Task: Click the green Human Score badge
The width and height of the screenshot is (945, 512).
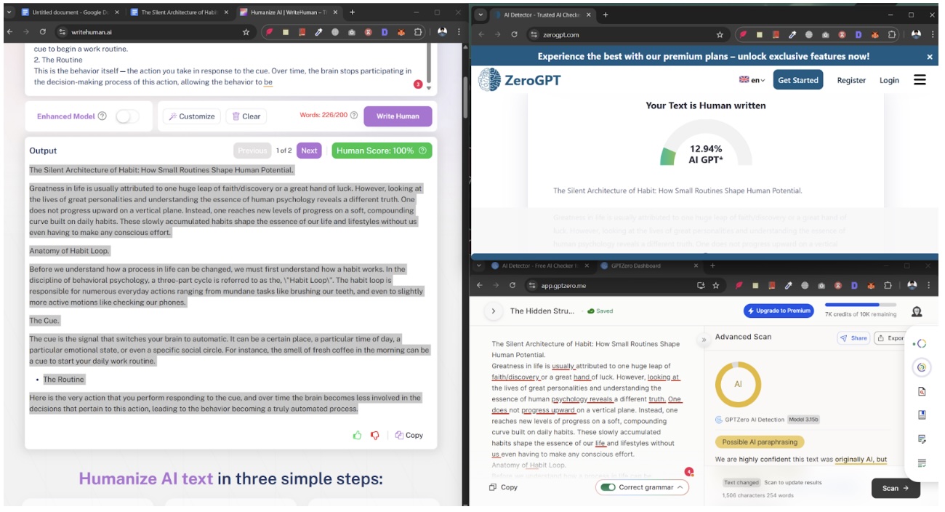Action: click(382, 151)
